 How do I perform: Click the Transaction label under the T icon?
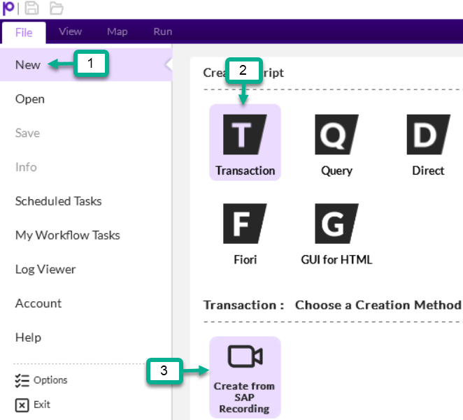[245, 171]
